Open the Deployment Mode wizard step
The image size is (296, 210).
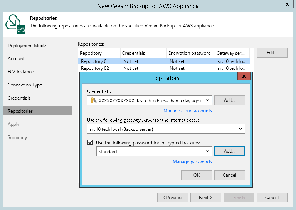(27, 46)
